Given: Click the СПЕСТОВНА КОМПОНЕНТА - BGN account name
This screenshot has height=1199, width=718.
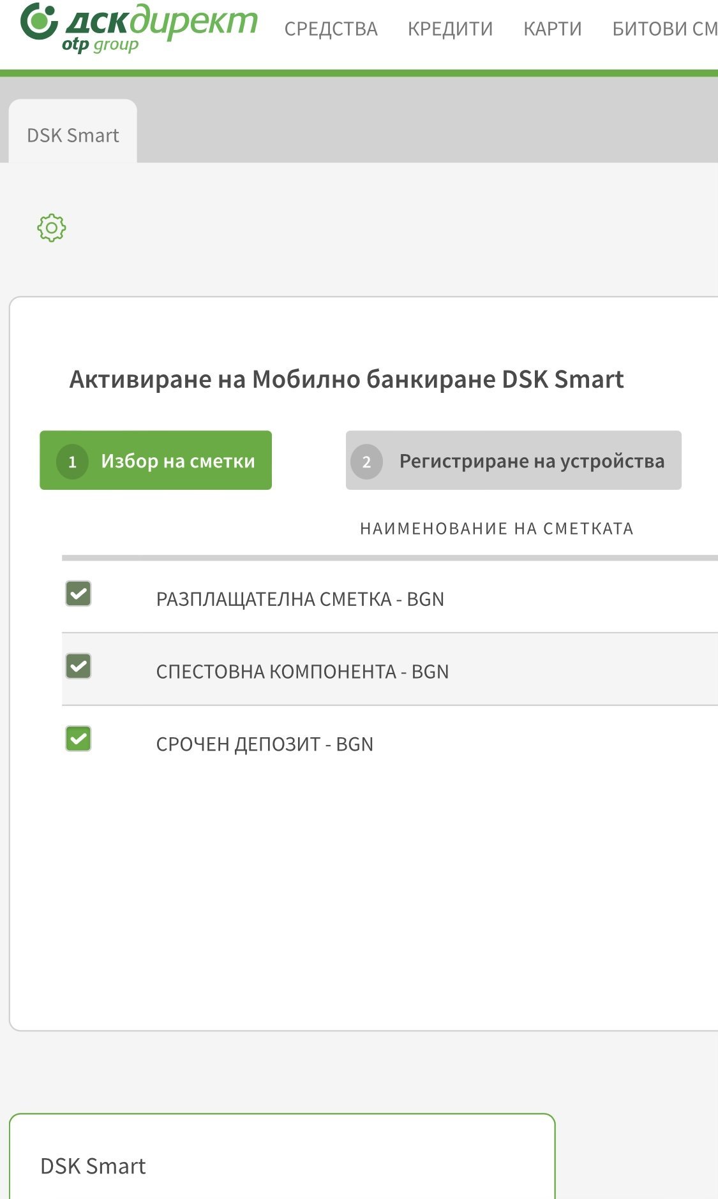Looking at the screenshot, I should coord(303,672).
